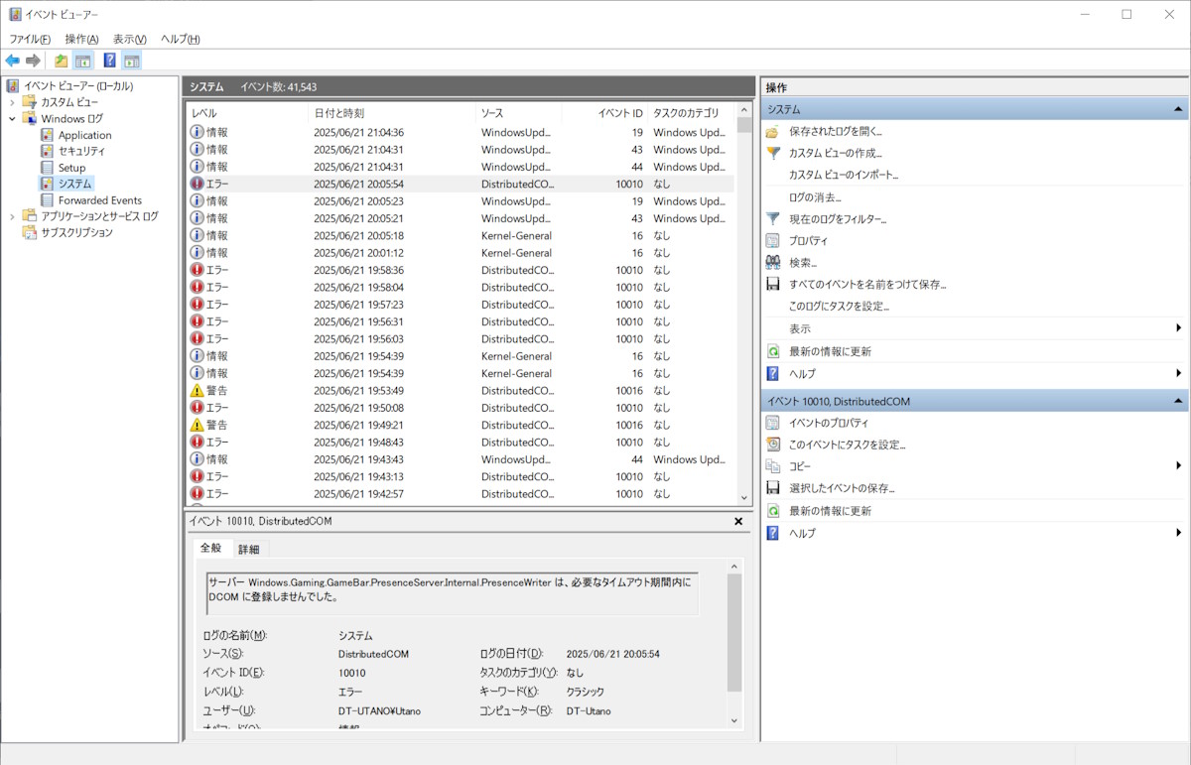Viewport: 1191px width, 765px height.
Task: Click the セキュリティ log icon in the tree
Action: pos(47,151)
